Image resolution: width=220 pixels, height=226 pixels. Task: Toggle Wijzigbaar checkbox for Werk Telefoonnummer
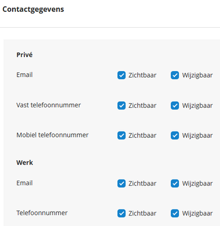tap(175, 214)
